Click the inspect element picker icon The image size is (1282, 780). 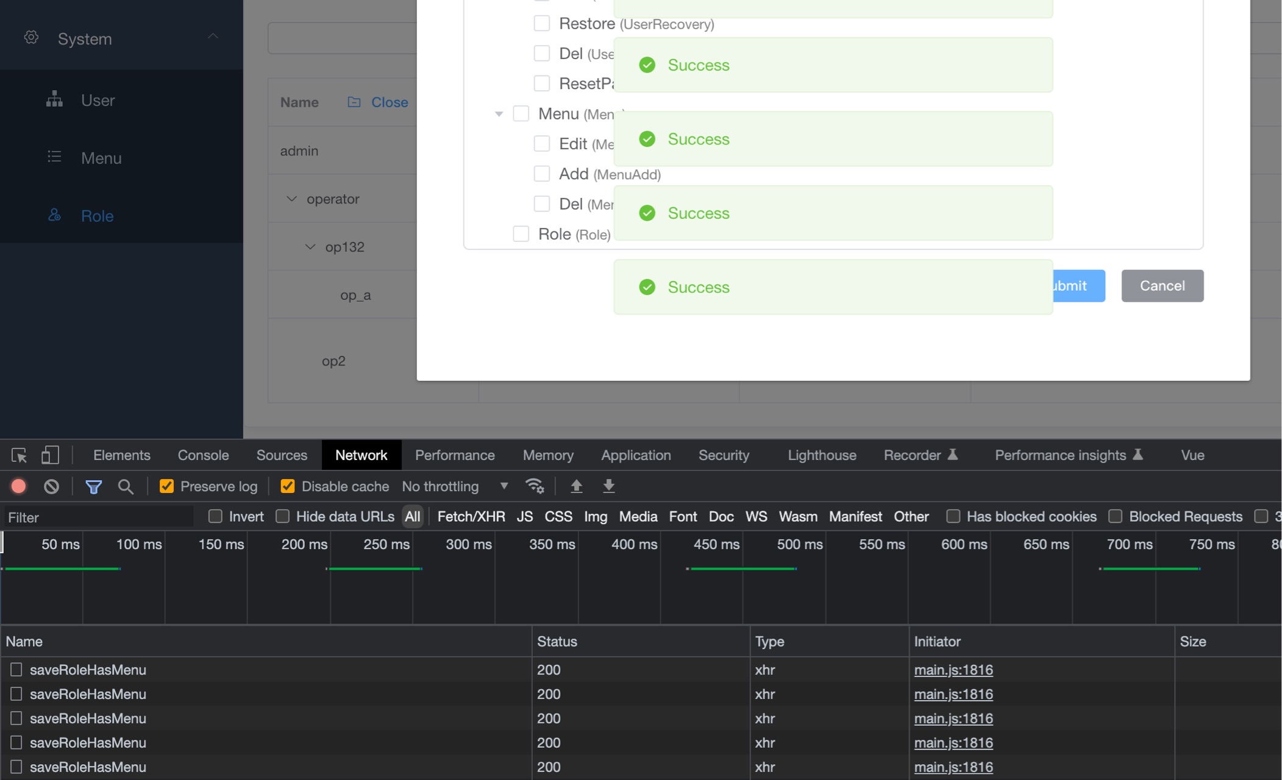(x=19, y=455)
